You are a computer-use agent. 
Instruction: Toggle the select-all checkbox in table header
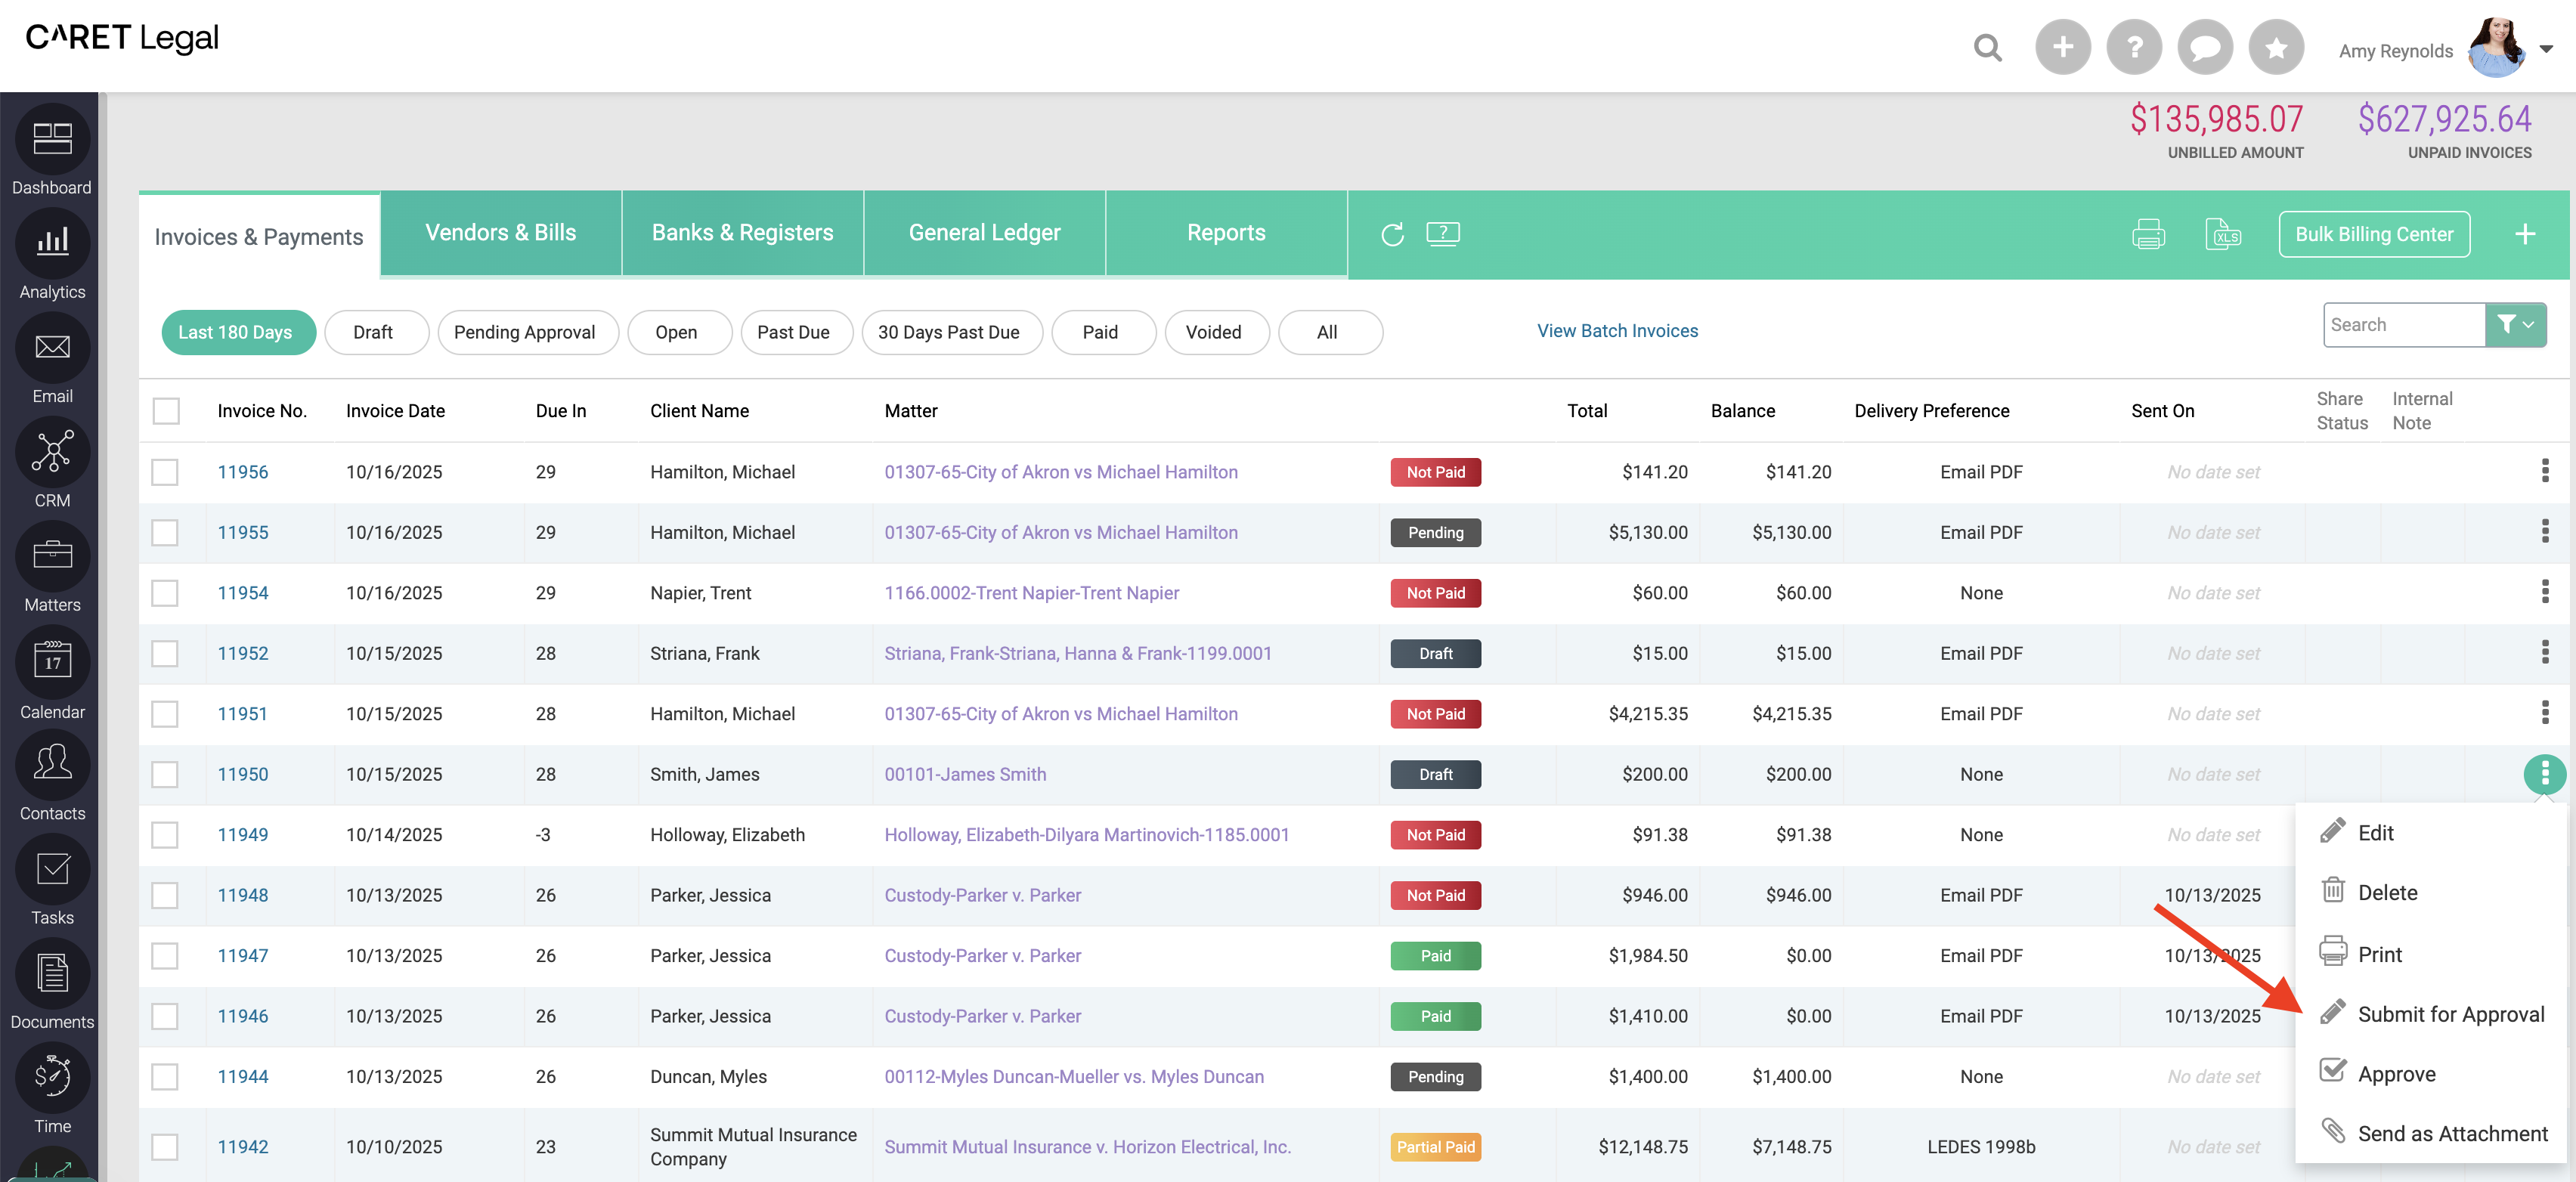coord(166,411)
